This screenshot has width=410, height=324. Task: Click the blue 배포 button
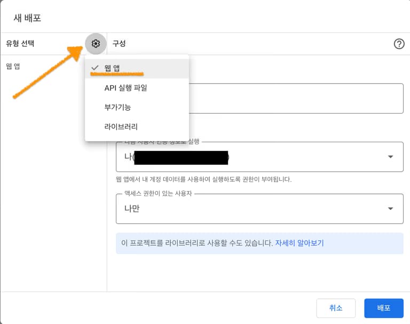(383, 308)
